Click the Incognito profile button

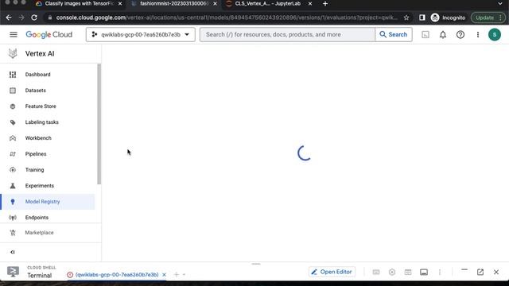tap(448, 17)
